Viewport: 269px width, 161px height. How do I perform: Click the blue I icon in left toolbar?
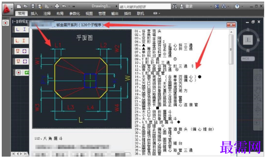coord(24,29)
